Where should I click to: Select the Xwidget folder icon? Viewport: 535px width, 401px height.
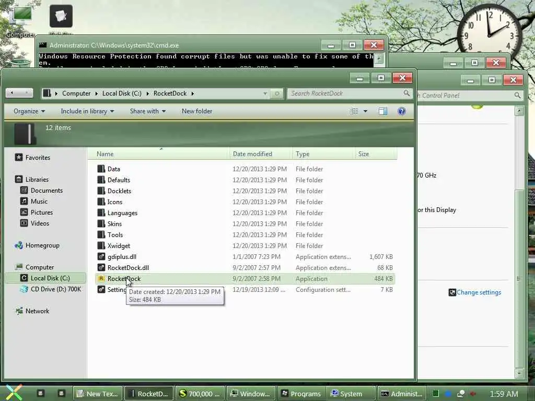[x=101, y=245]
